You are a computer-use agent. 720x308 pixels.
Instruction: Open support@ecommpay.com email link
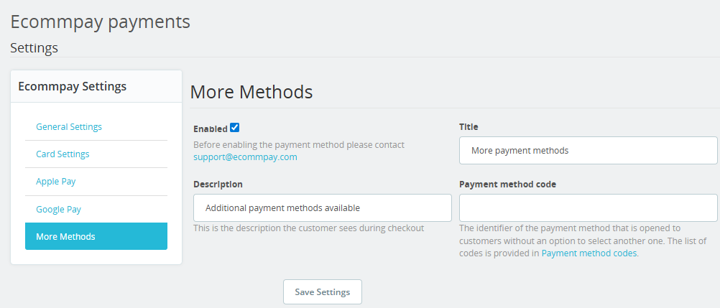[245, 157]
